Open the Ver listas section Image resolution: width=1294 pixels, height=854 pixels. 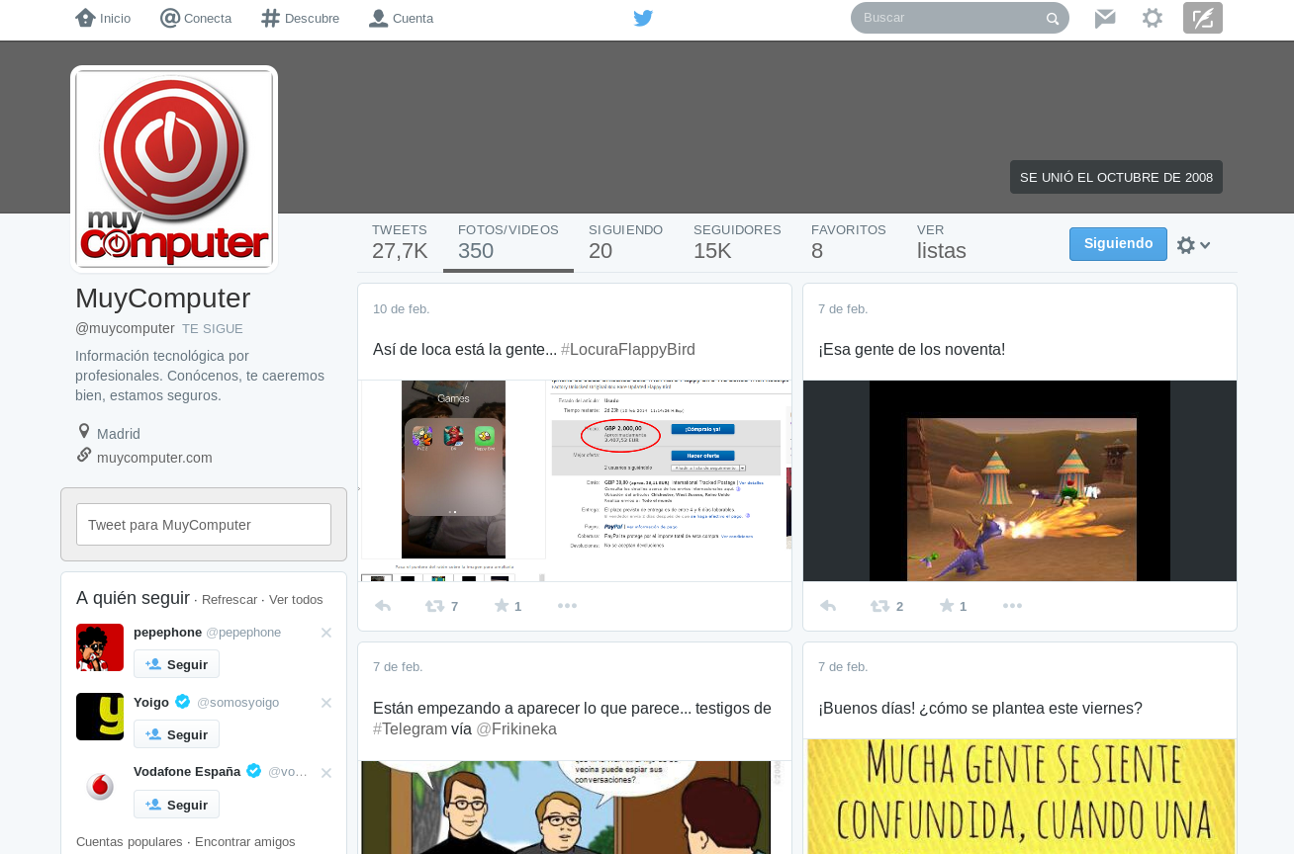pos(941,242)
